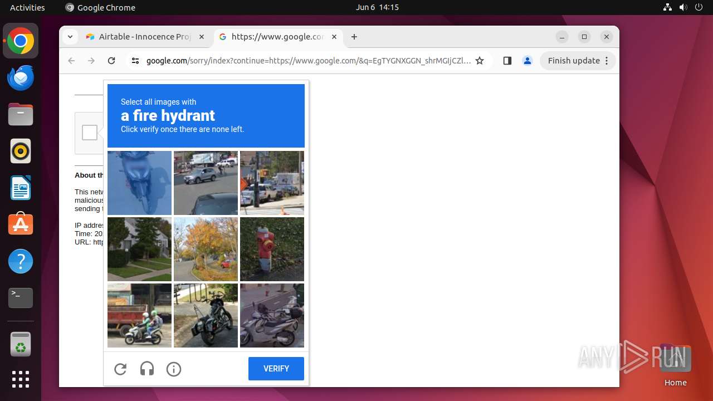Click the Finish update button
Image resolution: width=713 pixels, height=401 pixels.
coord(578,61)
